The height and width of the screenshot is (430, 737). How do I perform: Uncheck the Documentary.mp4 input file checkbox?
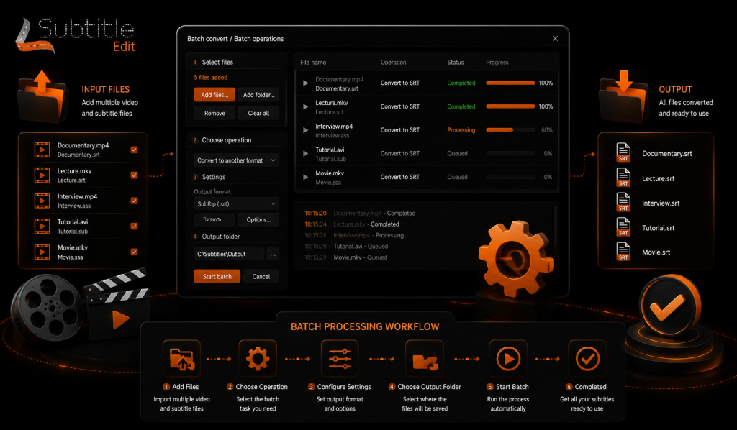point(134,150)
